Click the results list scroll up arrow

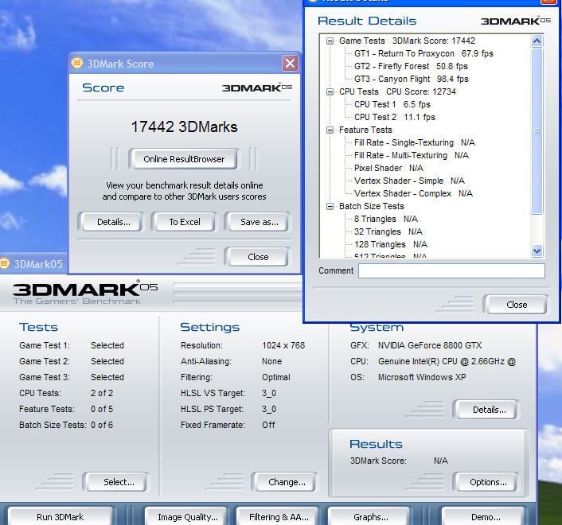[x=537, y=41]
